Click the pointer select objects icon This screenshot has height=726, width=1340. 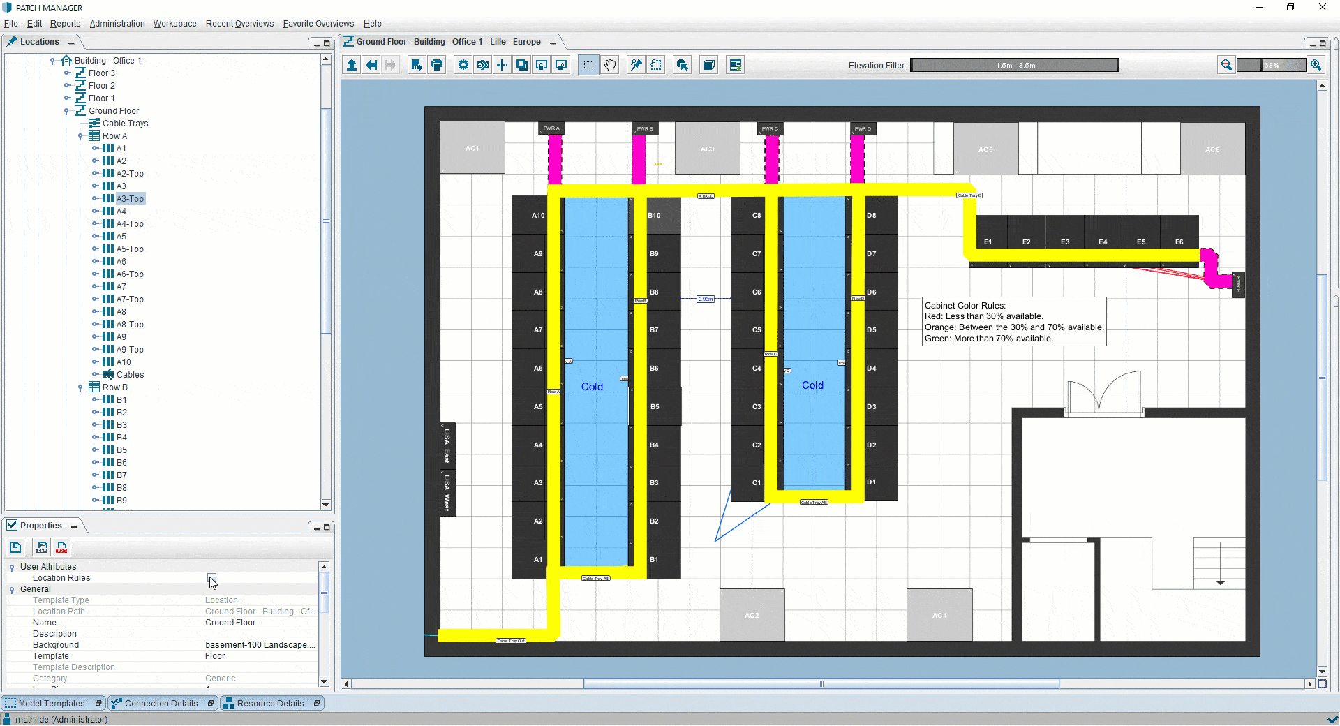point(683,65)
